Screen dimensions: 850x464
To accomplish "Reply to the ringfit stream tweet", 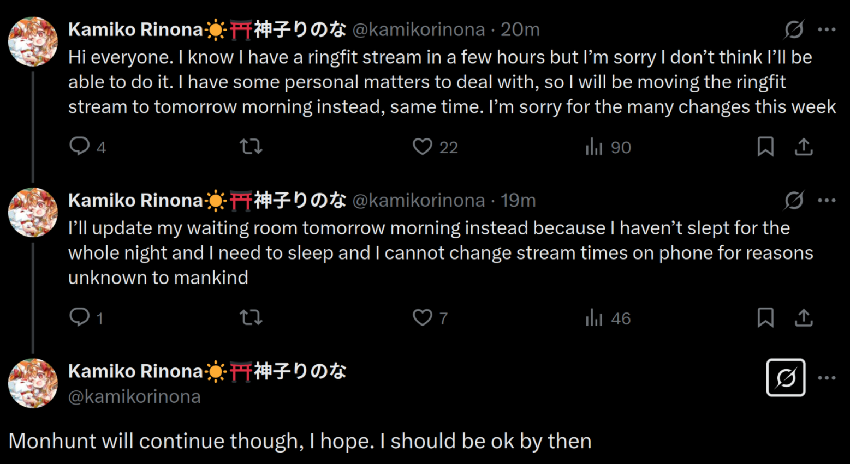I will (x=80, y=146).
